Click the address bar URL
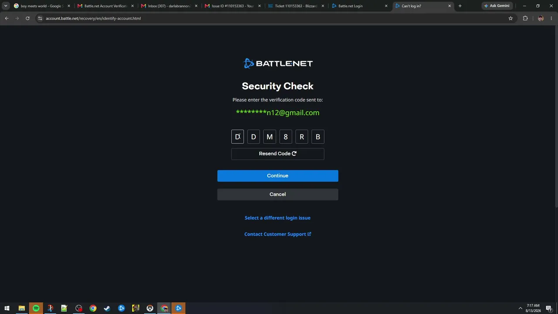 click(x=93, y=18)
